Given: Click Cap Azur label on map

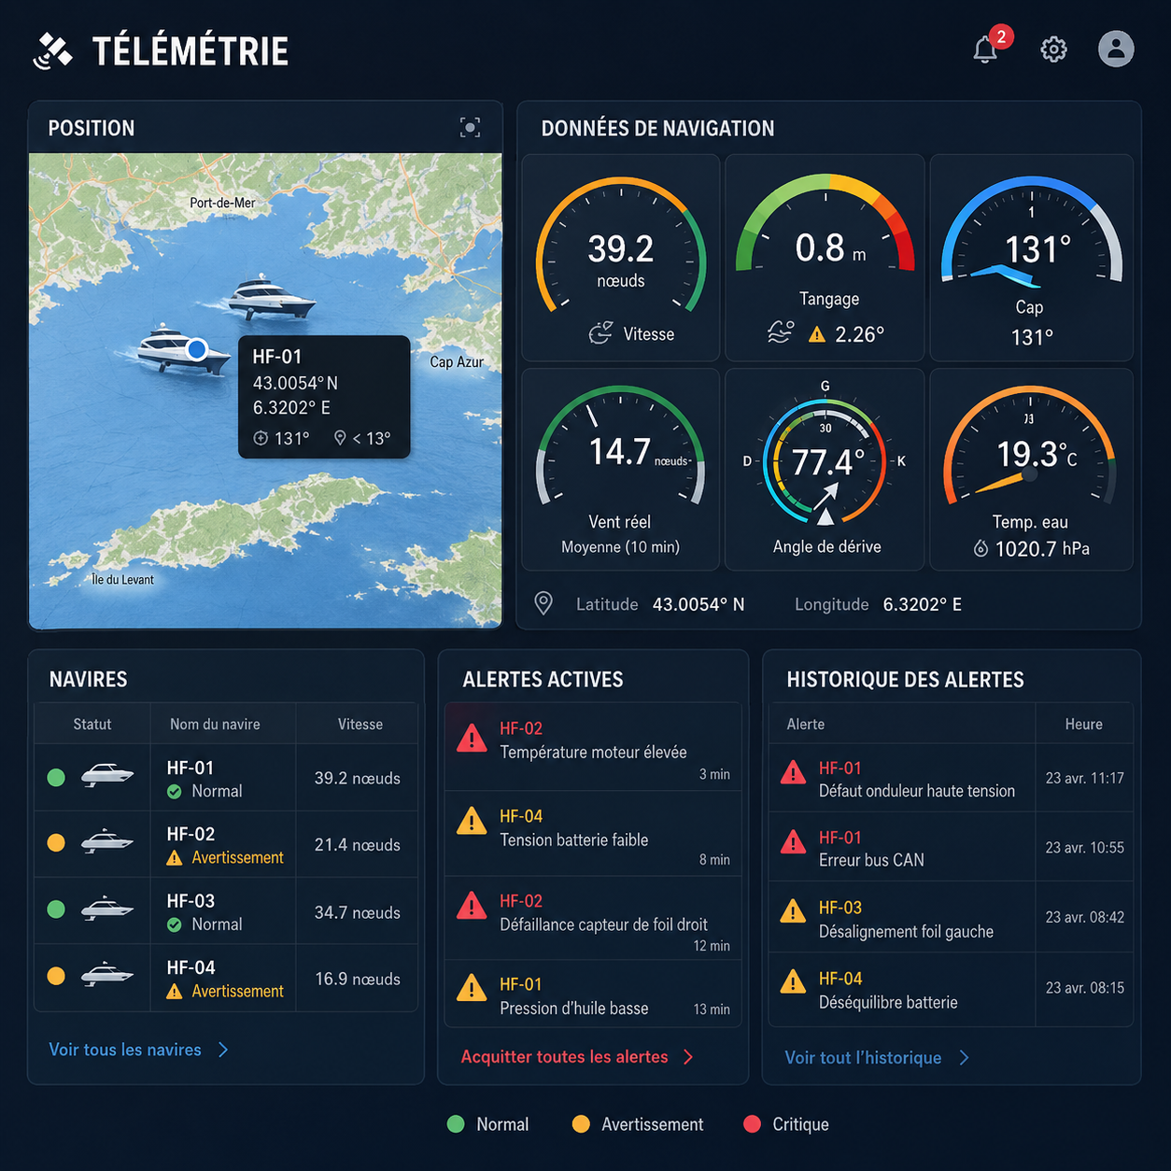Looking at the screenshot, I should 457,362.
